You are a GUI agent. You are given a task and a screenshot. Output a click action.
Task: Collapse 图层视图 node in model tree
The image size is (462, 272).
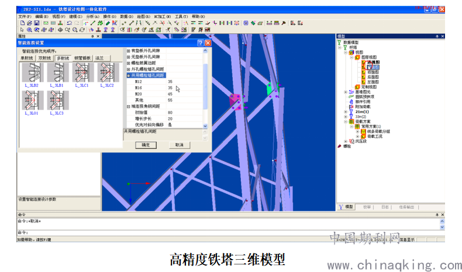[351, 57]
